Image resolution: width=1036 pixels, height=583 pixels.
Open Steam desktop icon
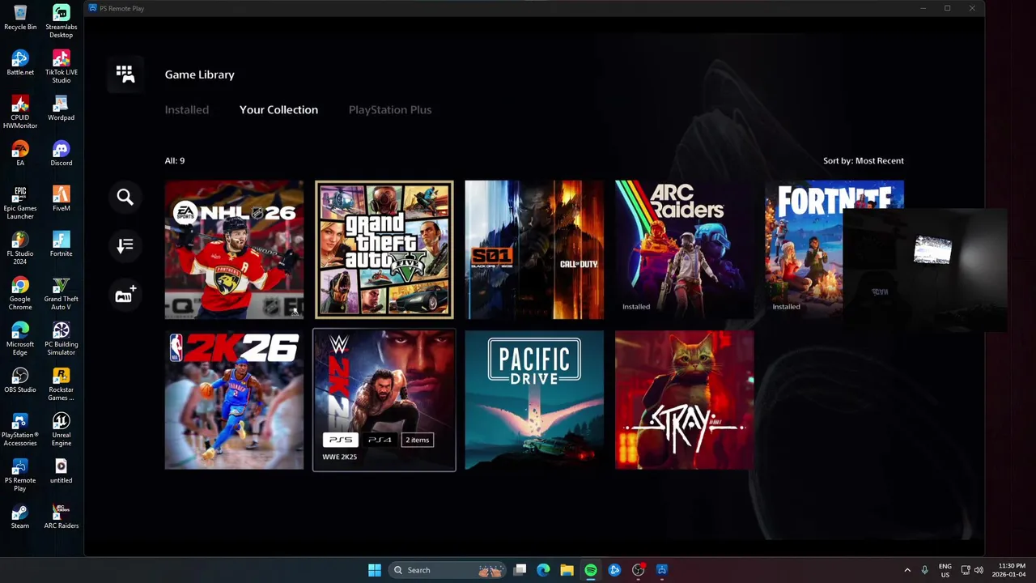pos(20,517)
